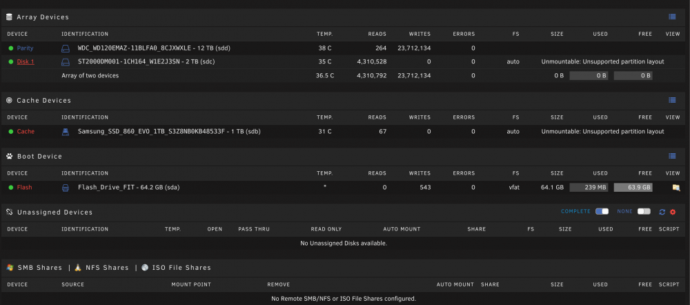This screenshot has width=690, height=305.
Task: Select the SMB Shares heading
Action: pos(39,268)
